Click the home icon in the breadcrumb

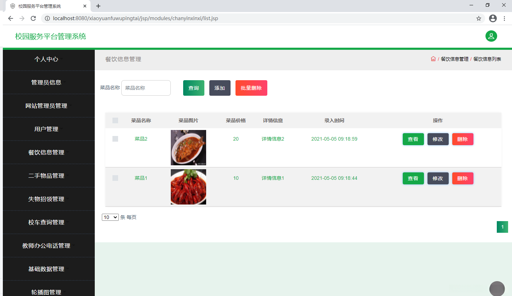click(x=433, y=59)
